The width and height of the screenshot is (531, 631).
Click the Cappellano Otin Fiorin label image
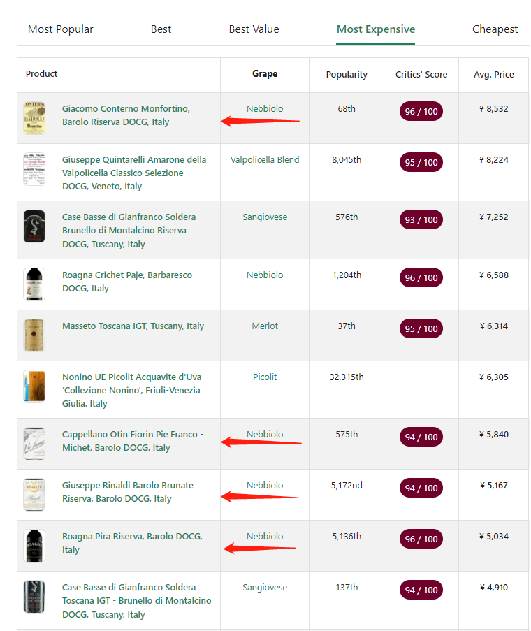34,444
